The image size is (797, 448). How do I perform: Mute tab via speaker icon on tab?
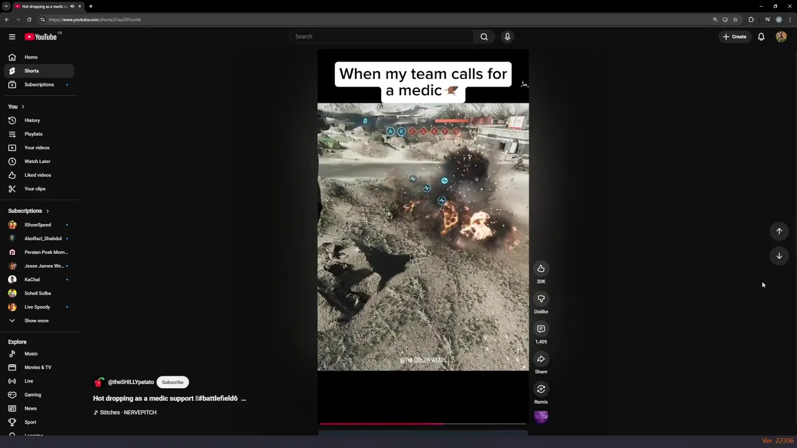72,6
